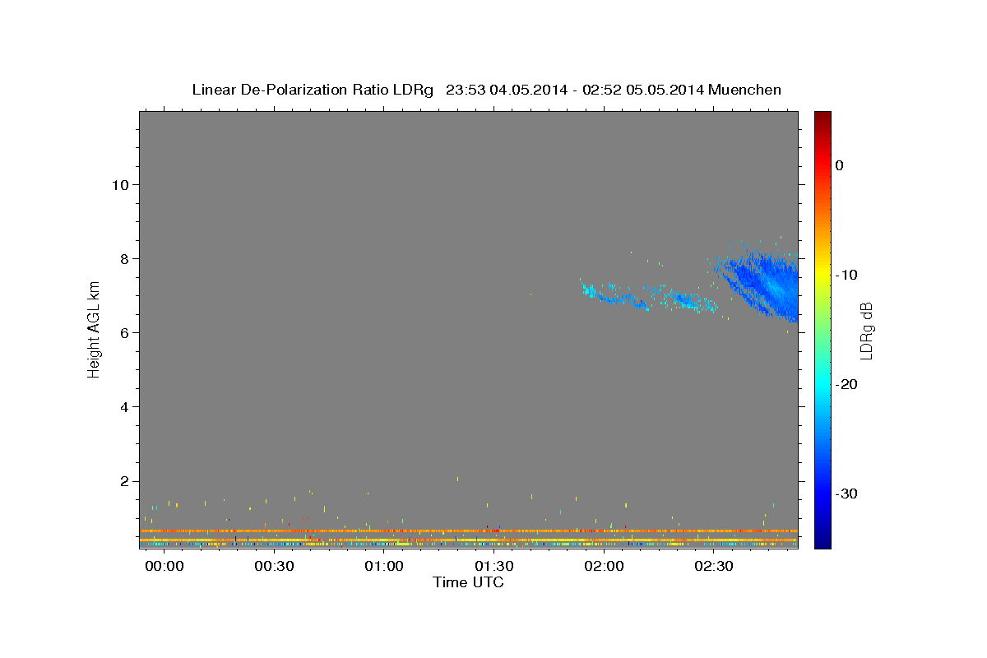Click the "Time UTC" axis label

point(468,582)
